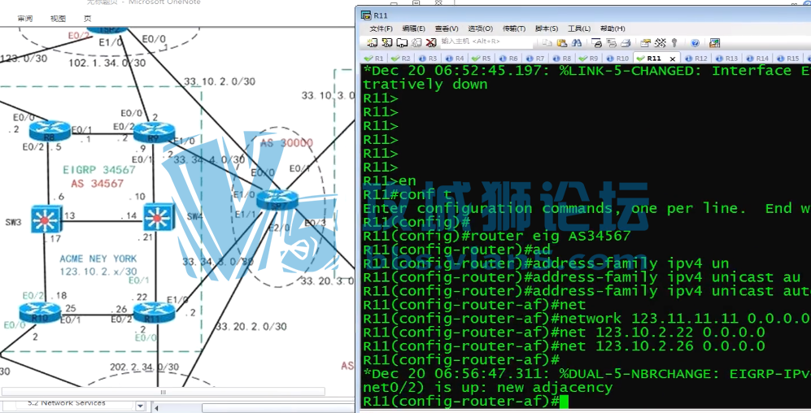811x413 pixels.
Task: Click the R11 router icon in diagram
Action: pyautogui.click(x=154, y=313)
